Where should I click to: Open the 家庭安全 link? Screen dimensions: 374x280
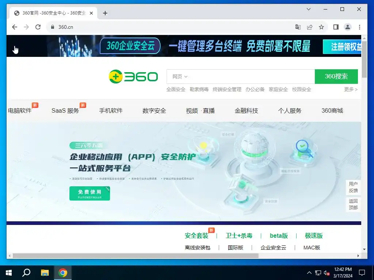click(x=278, y=89)
